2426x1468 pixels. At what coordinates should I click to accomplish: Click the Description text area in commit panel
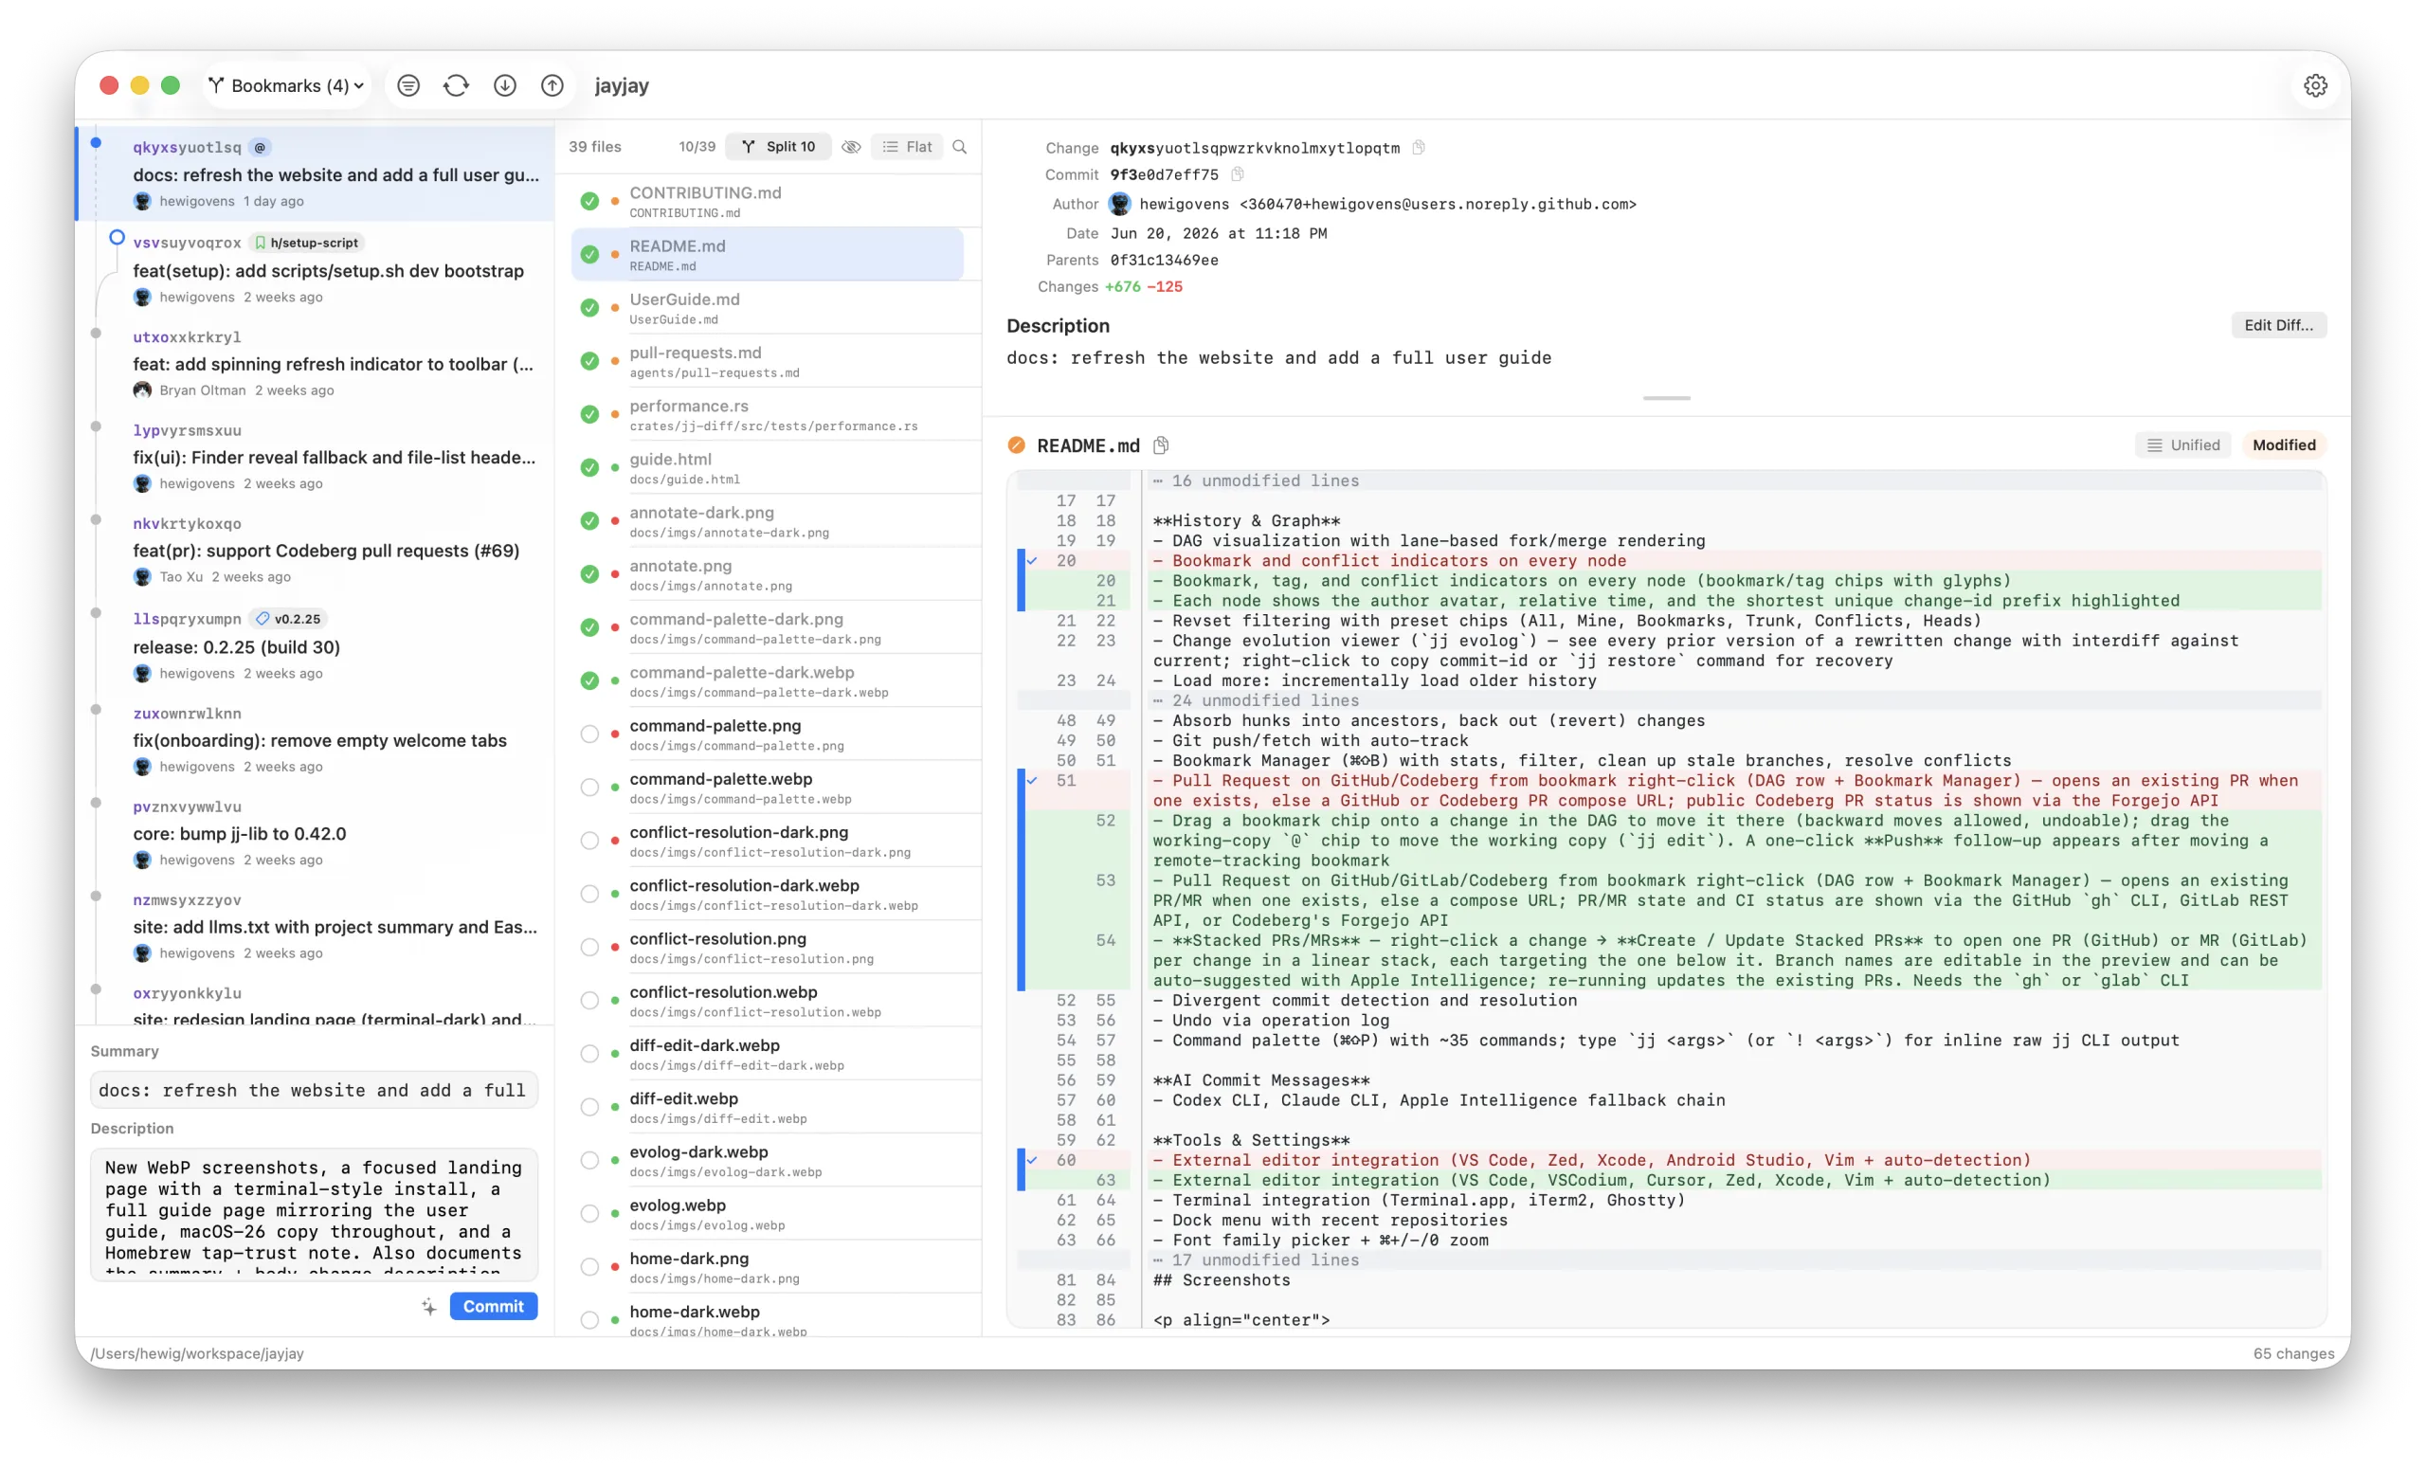pyautogui.click(x=314, y=1213)
